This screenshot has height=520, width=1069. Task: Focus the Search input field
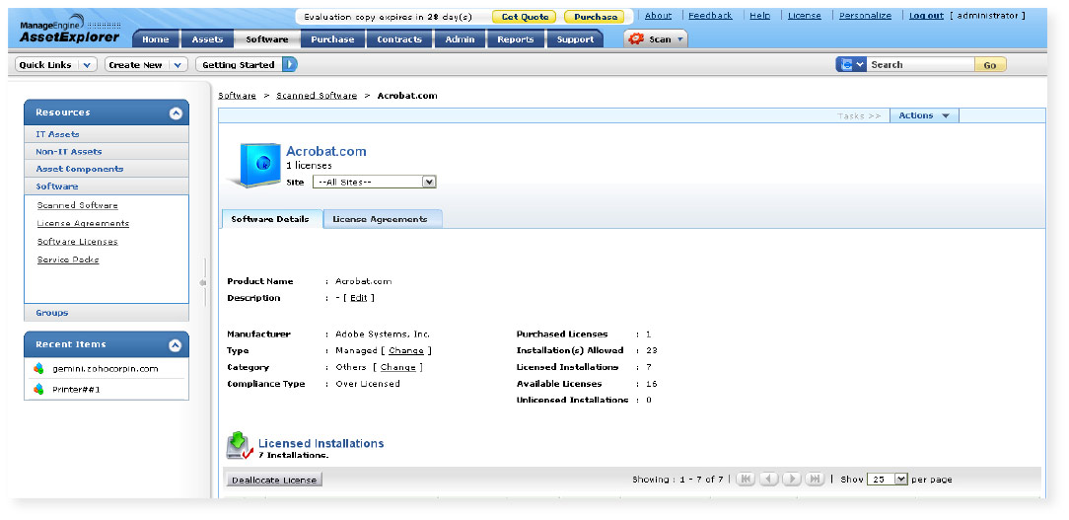tap(920, 65)
